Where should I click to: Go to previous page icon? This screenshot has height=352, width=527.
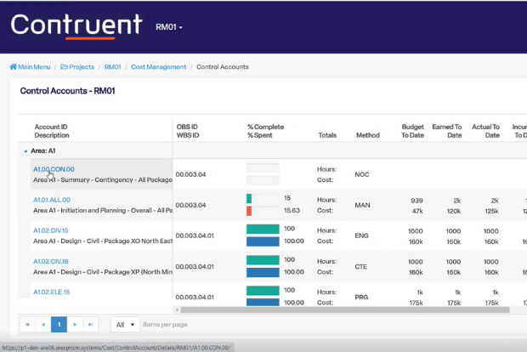[x=43, y=325]
